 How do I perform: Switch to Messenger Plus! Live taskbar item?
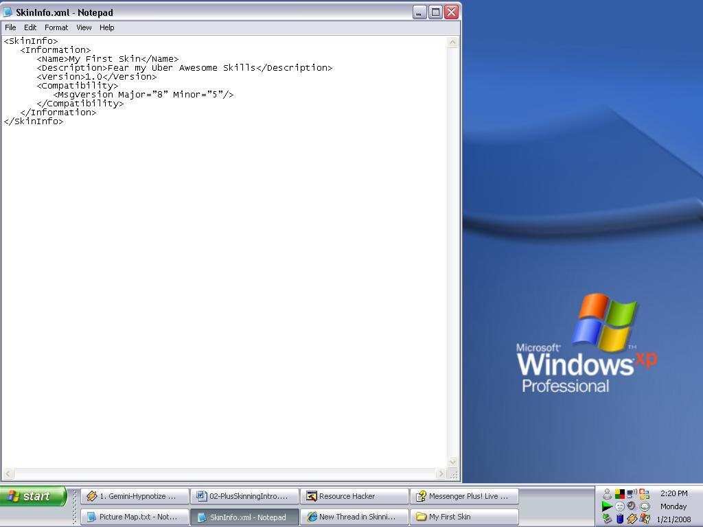coord(463,496)
